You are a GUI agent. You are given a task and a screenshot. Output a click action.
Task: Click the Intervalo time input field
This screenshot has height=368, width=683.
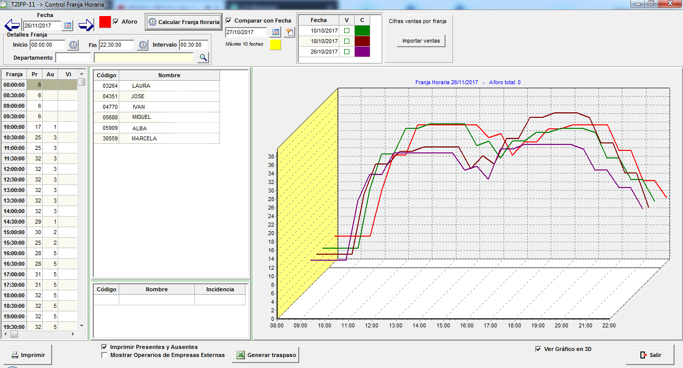193,45
